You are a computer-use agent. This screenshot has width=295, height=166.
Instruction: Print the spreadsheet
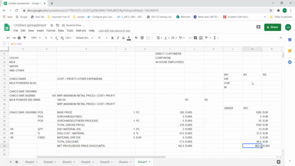pos(19,38)
